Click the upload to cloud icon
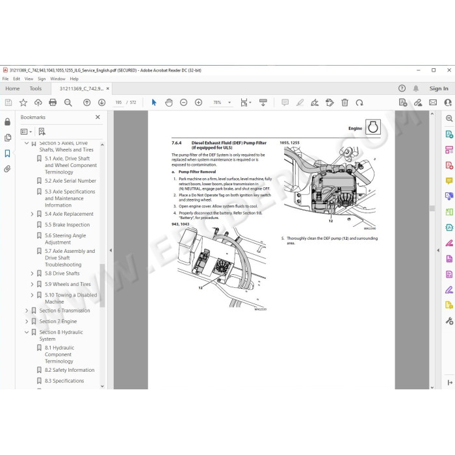Screen dimensions: 455x455 pyautogui.click(x=38, y=103)
